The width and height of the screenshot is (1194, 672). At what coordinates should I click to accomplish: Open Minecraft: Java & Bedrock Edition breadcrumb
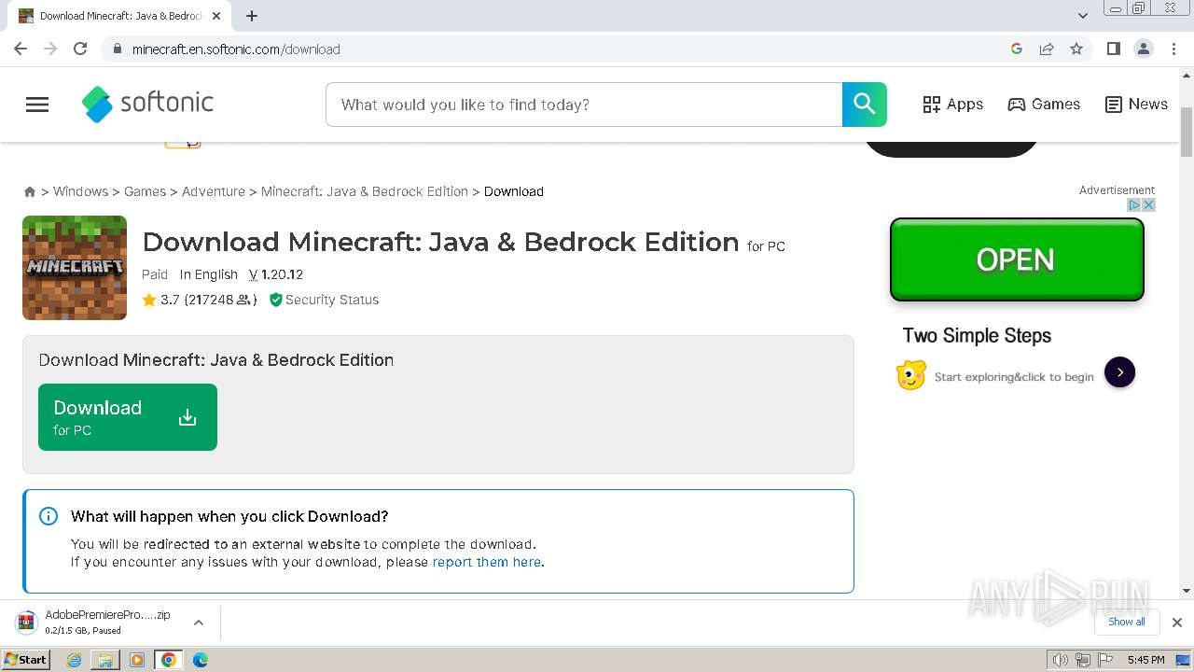tap(365, 191)
